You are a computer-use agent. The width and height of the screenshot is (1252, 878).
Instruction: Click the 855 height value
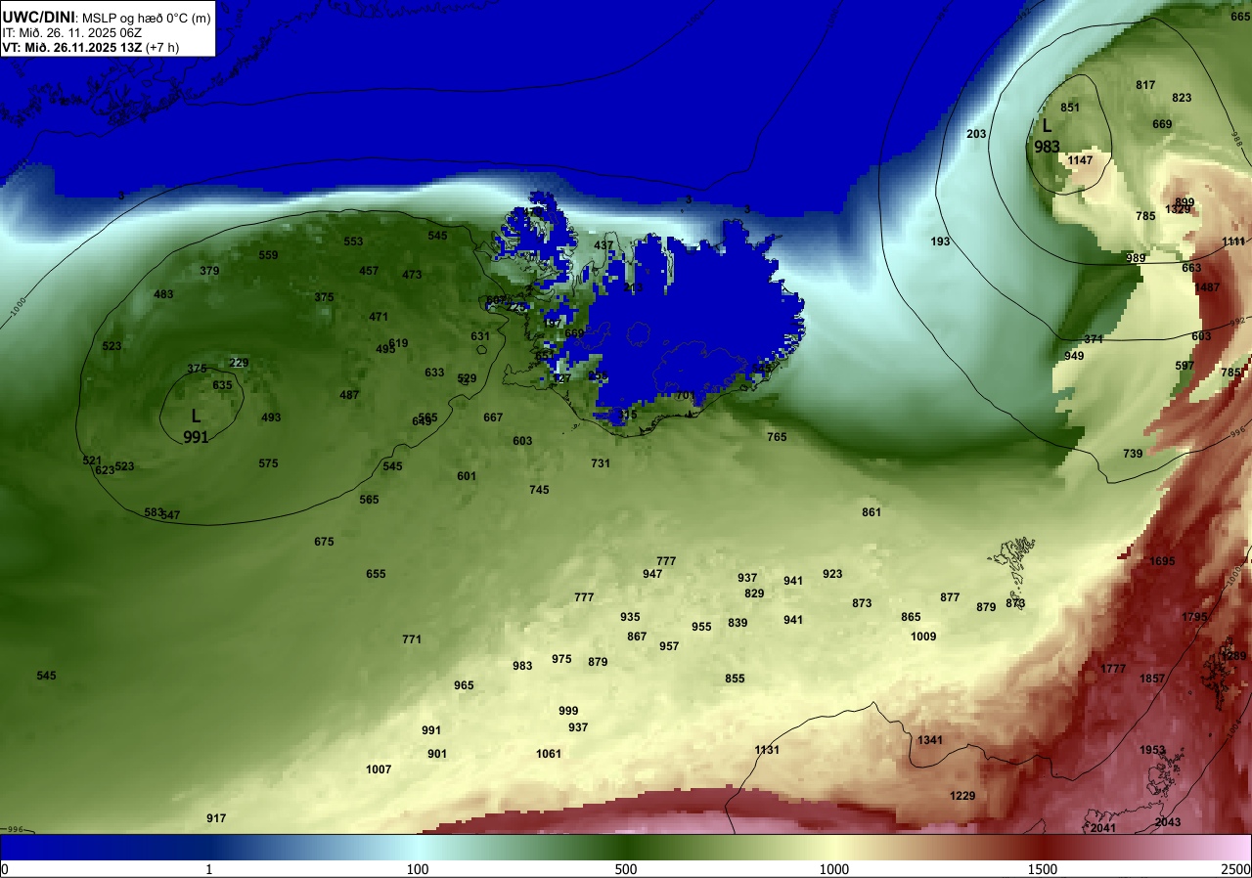click(x=735, y=679)
